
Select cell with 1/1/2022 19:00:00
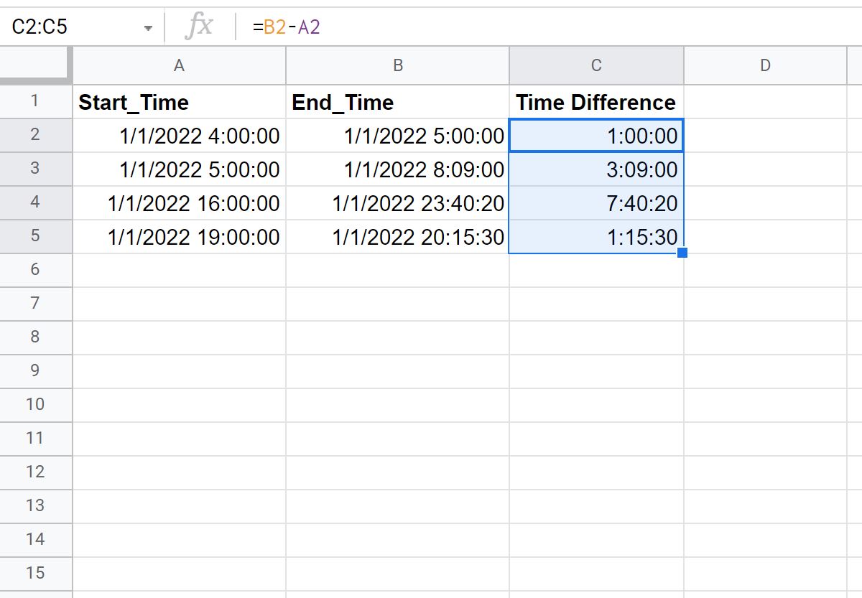point(179,236)
